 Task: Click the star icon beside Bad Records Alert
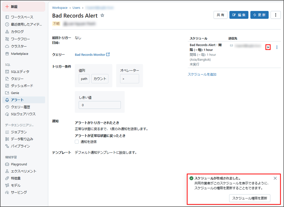(x=102, y=16)
